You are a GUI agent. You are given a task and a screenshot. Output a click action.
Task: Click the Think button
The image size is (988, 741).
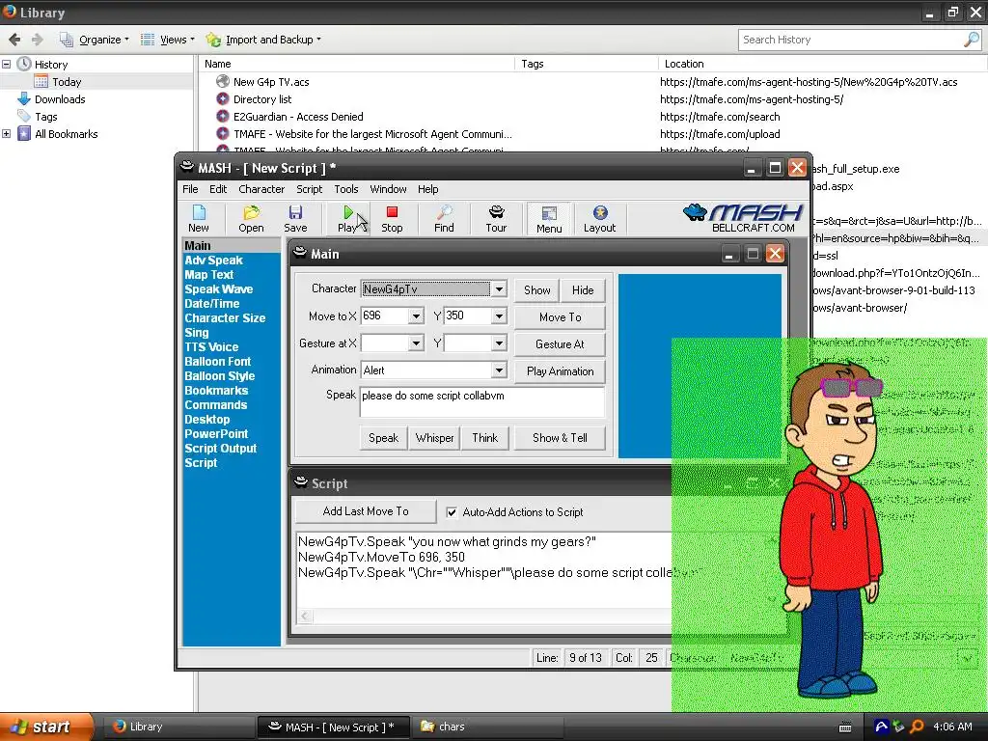484,437
